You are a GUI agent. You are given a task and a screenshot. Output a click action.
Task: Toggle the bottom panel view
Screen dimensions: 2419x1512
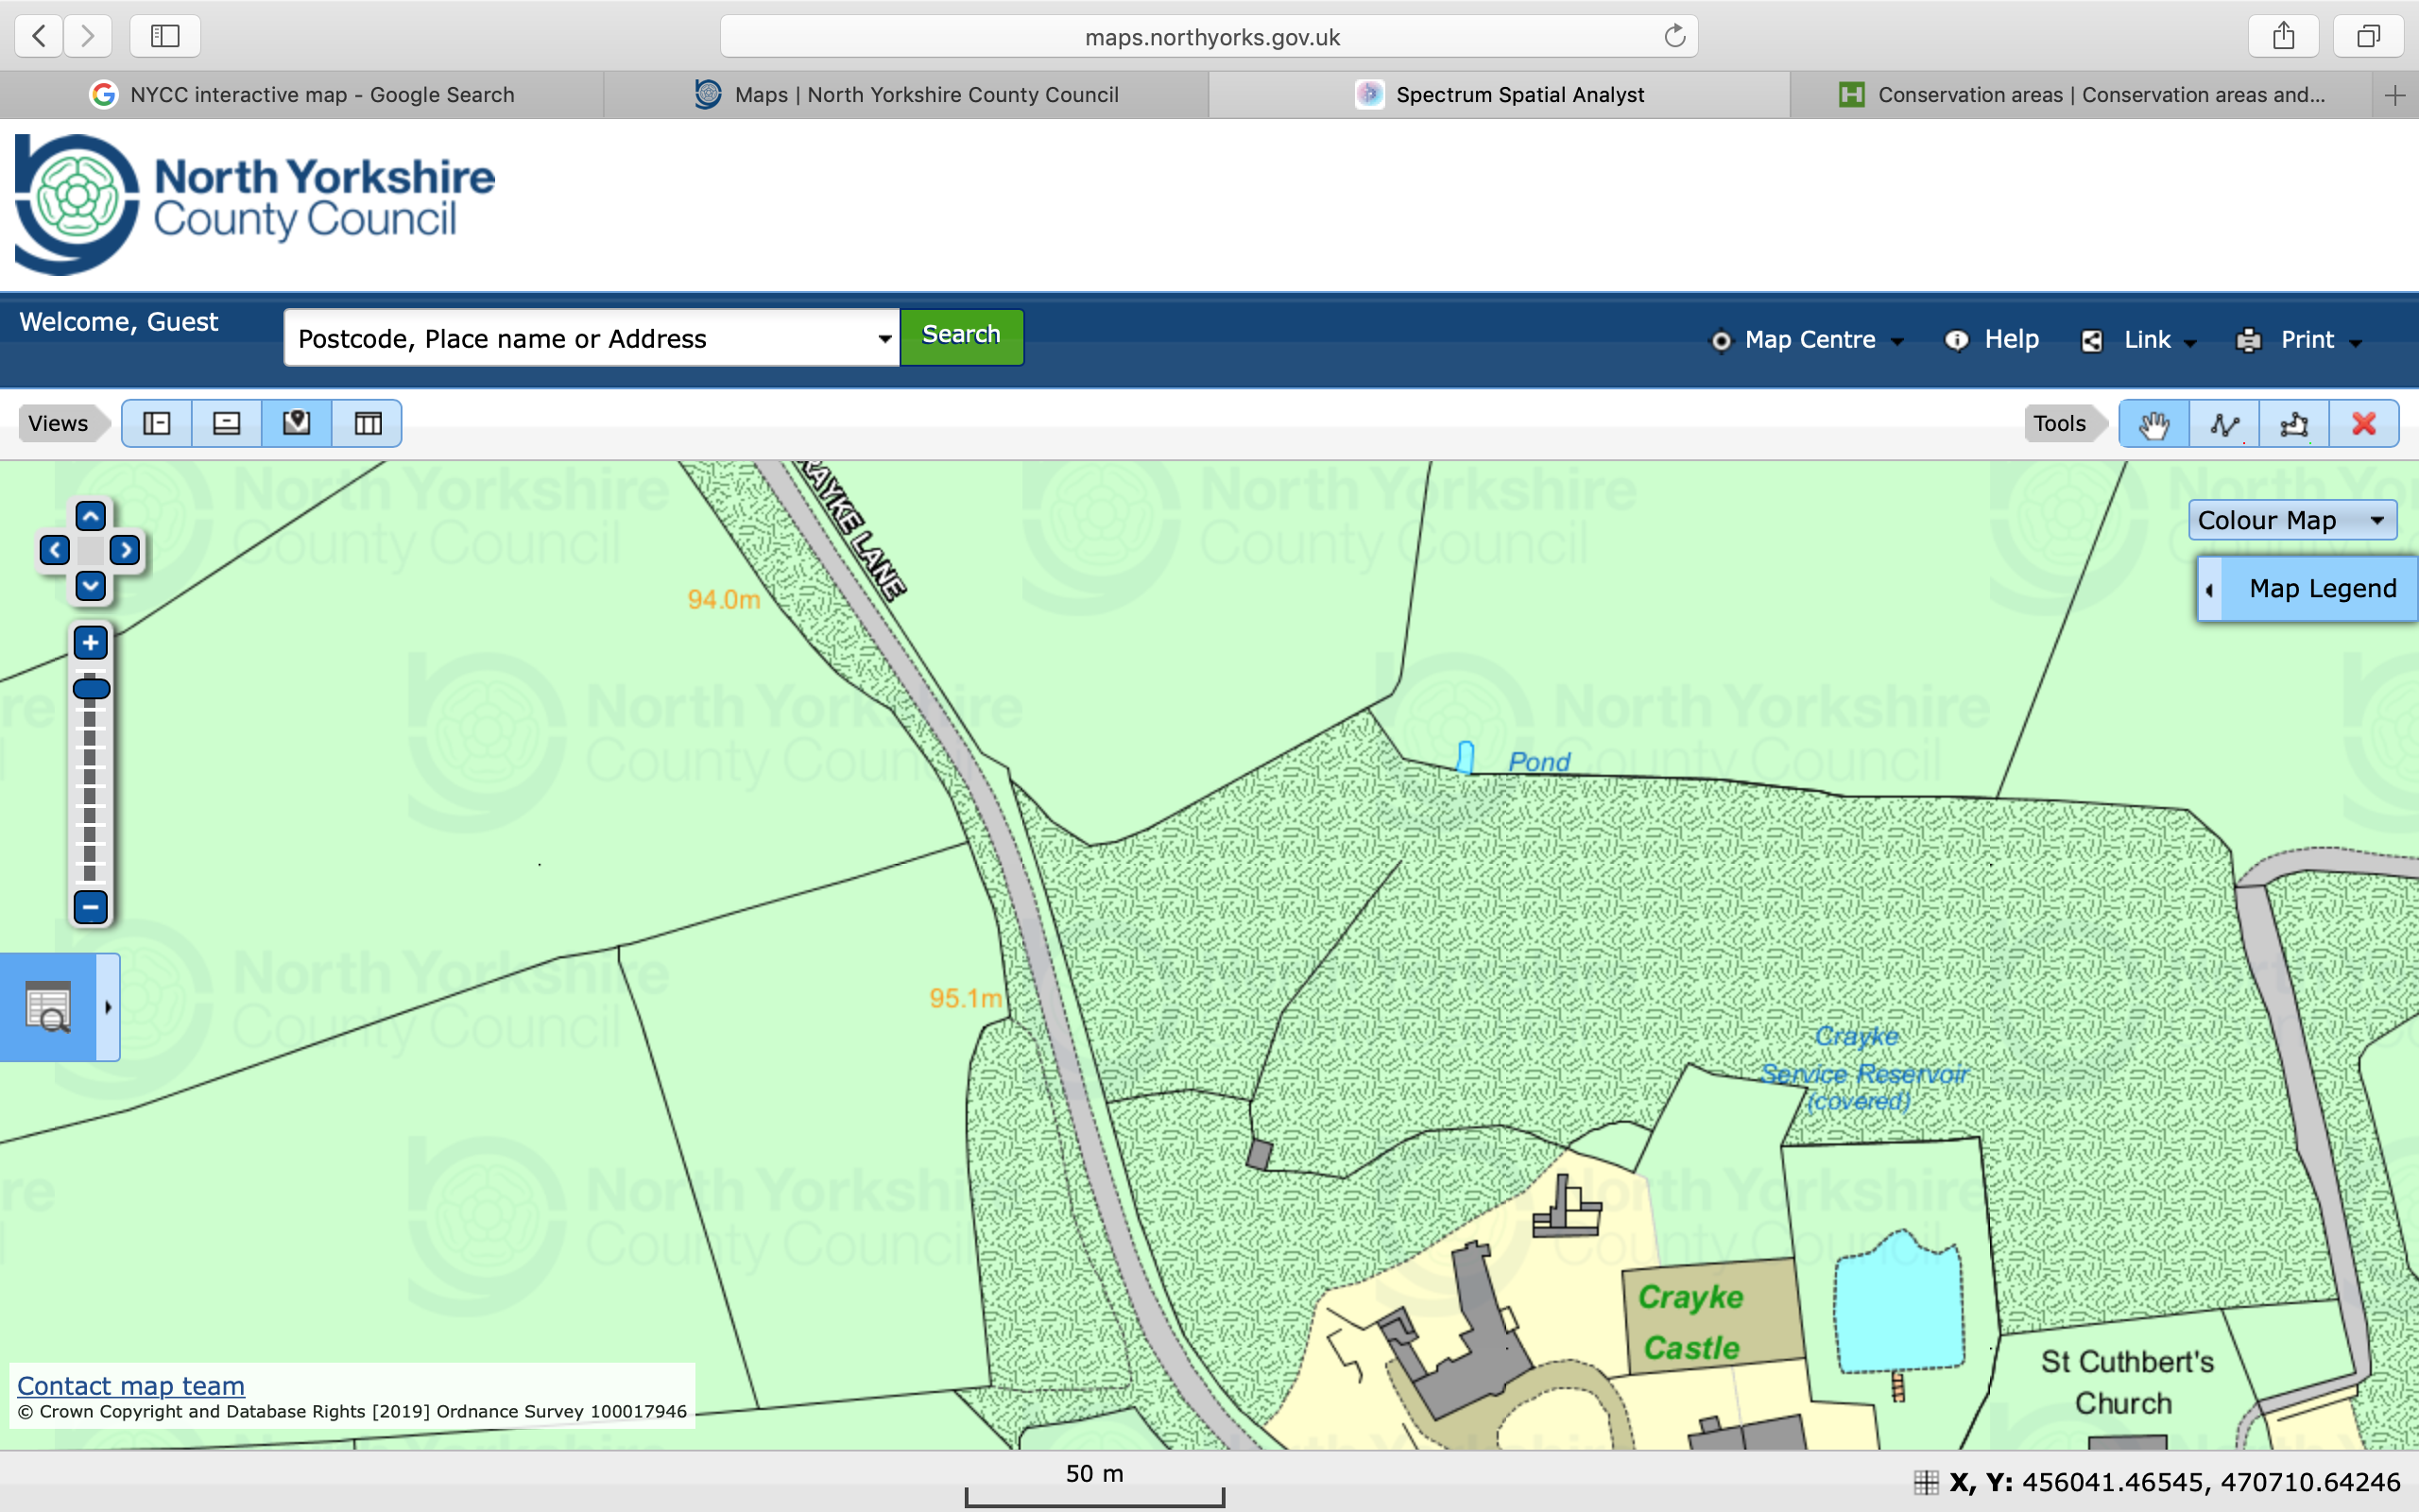(x=227, y=424)
